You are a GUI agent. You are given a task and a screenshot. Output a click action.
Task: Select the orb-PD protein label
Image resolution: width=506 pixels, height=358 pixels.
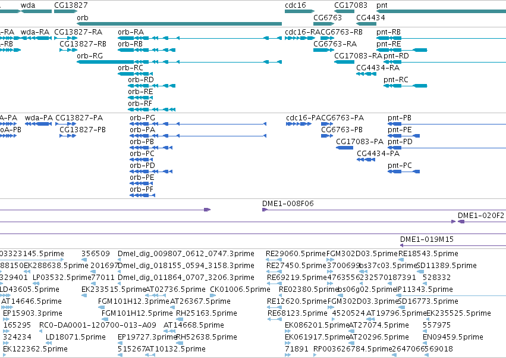(x=142, y=166)
